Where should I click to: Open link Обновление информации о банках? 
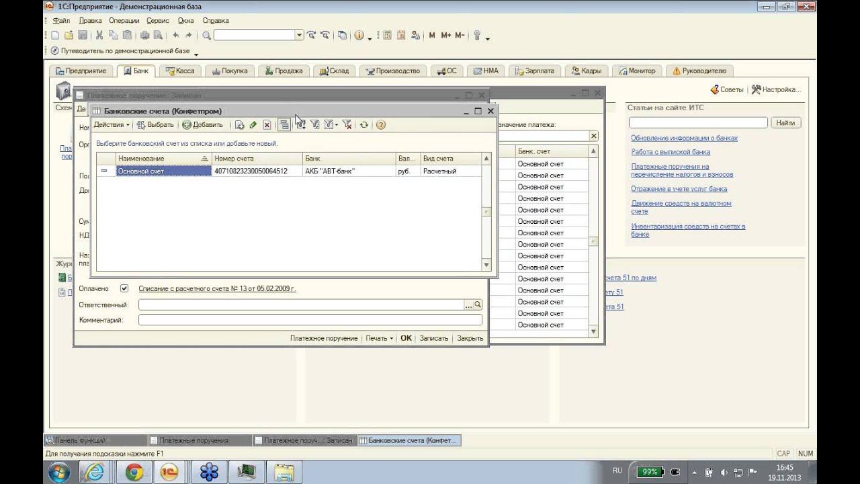pyautogui.click(x=684, y=138)
